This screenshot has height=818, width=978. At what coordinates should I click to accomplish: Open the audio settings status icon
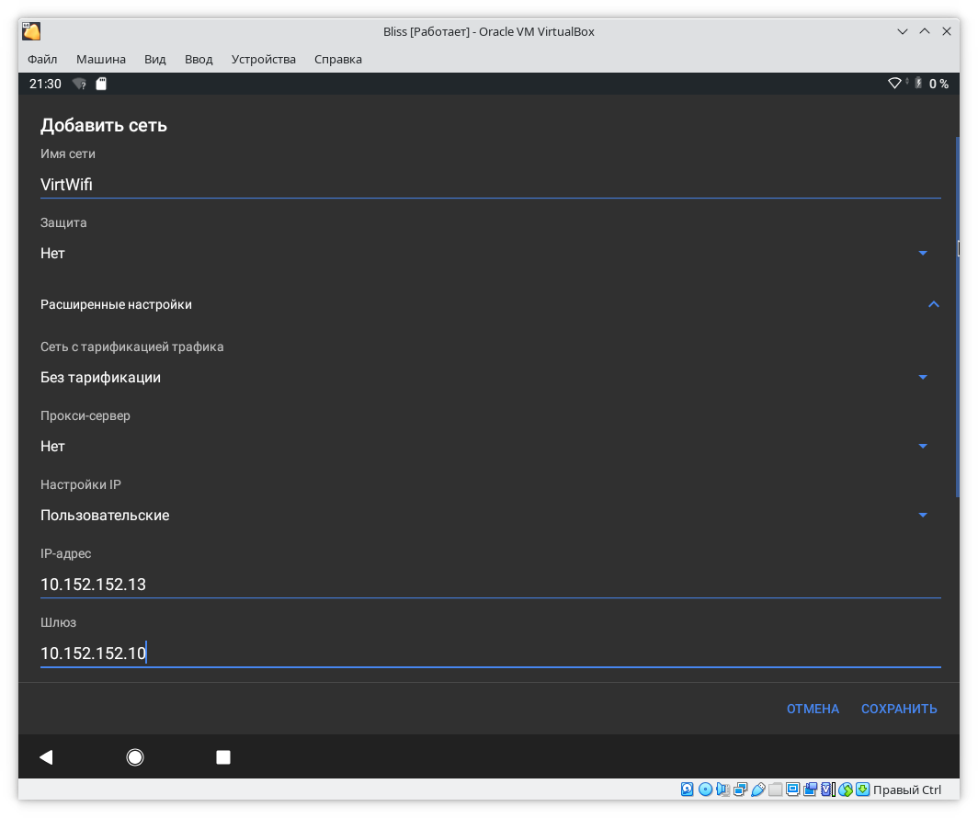tap(722, 790)
